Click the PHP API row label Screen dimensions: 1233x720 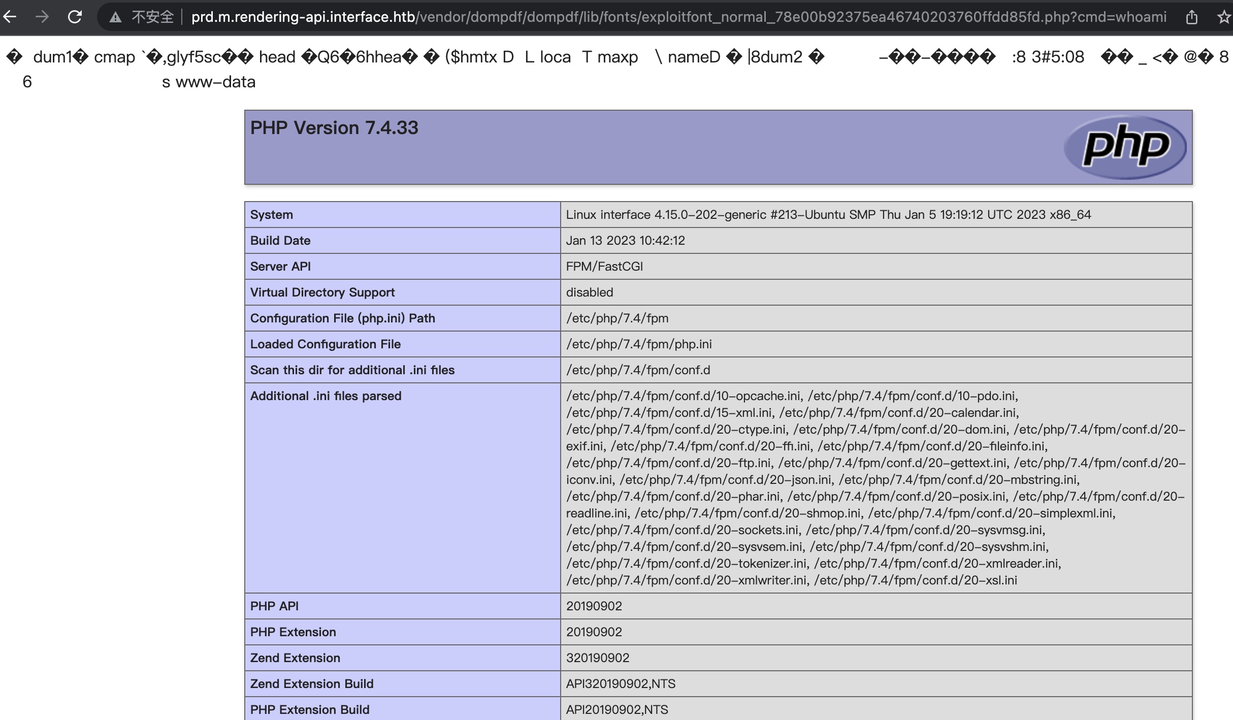274,606
